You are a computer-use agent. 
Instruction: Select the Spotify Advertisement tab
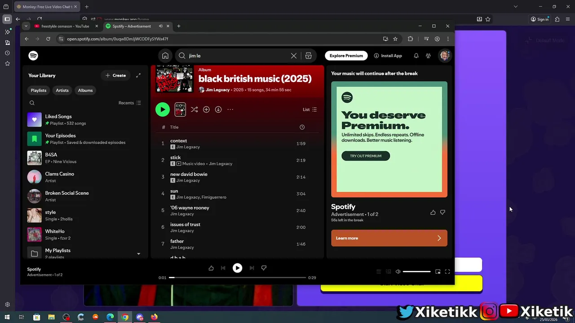(132, 26)
